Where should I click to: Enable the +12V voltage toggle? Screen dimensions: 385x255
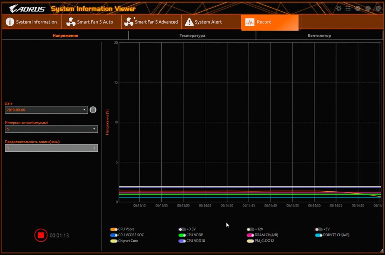pos(251,229)
